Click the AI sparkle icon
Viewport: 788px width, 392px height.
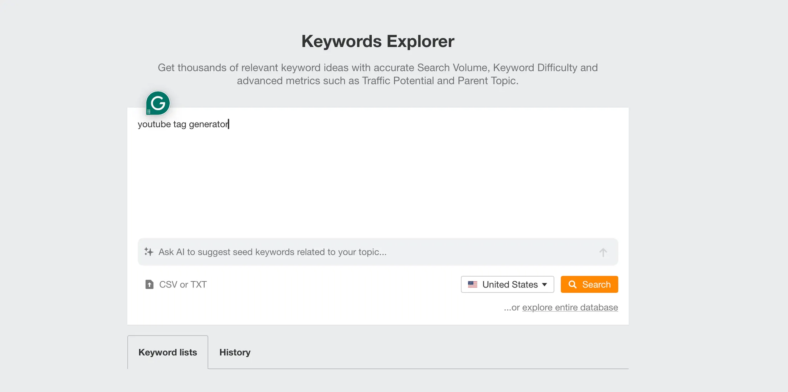[149, 252]
